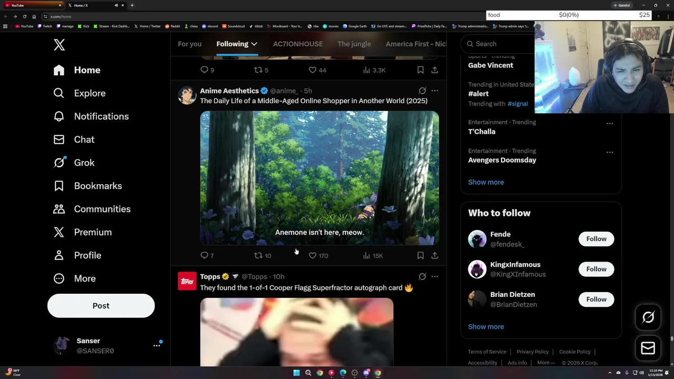Follow Brian Dietzen
674x379 pixels.
(x=596, y=300)
